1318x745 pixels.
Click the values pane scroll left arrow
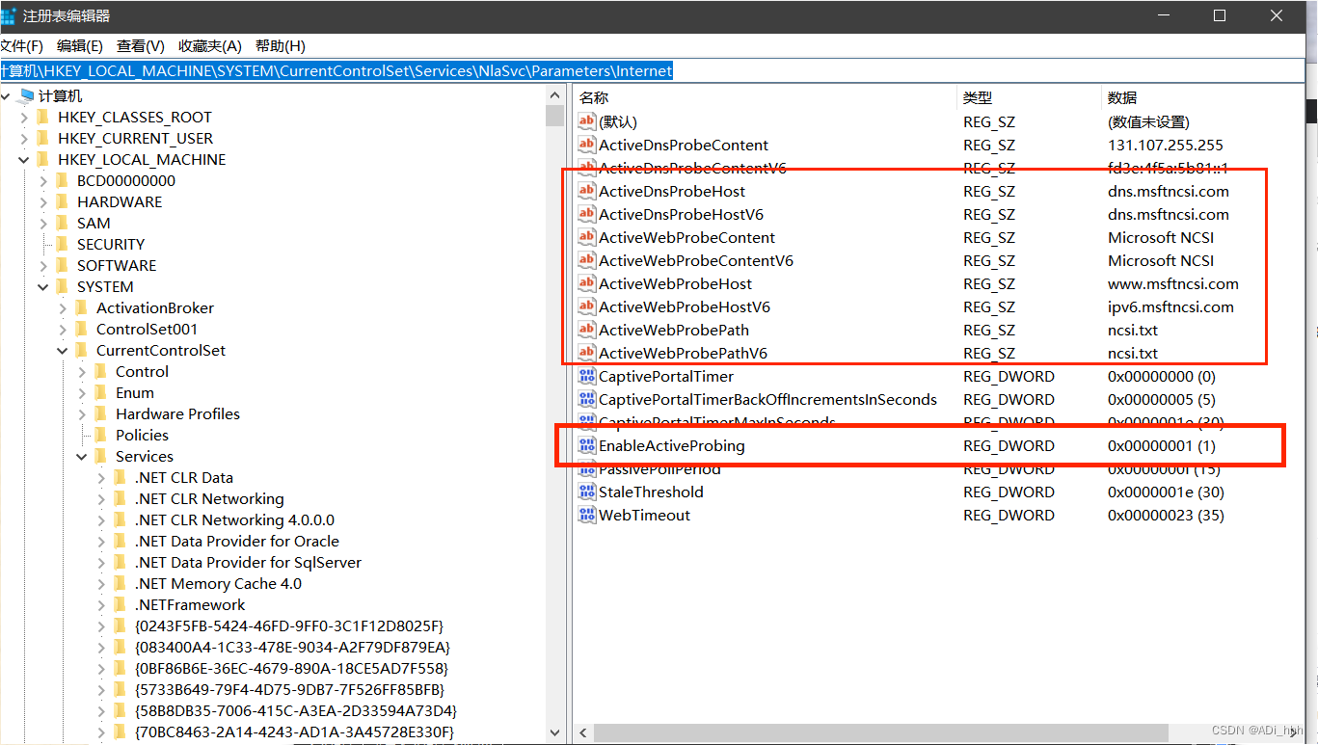pos(584,732)
